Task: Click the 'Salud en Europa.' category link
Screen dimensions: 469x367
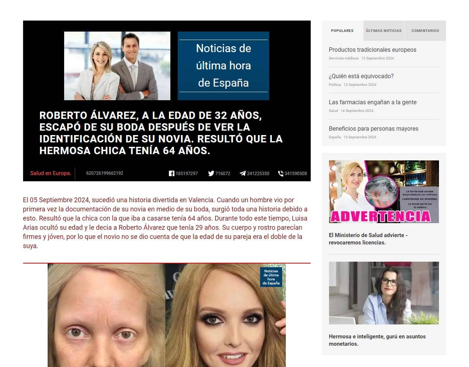Action: coord(51,173)
